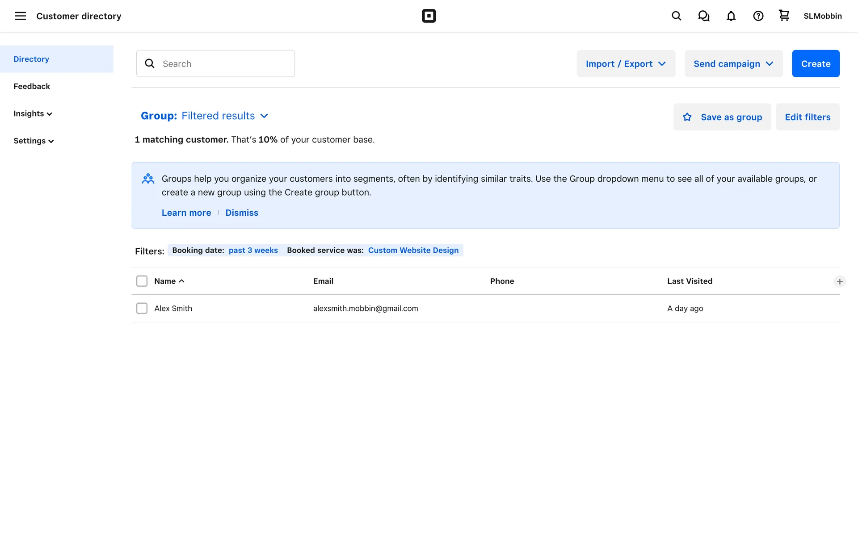This screenshot has width=858, height=536.
Task: Expand Insights sidebar section
Action: coord(33,113)
